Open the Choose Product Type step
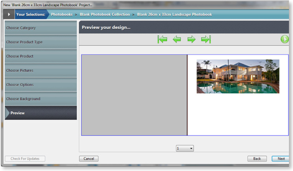 (x=40, y=42)
